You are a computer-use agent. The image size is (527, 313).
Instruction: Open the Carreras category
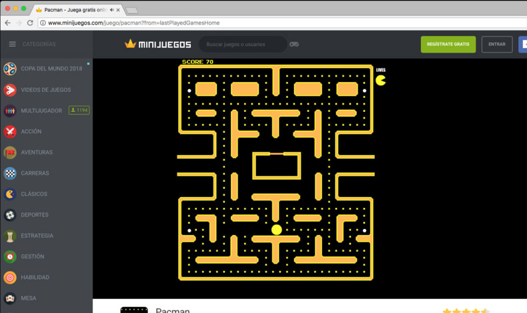click(35, 173)
